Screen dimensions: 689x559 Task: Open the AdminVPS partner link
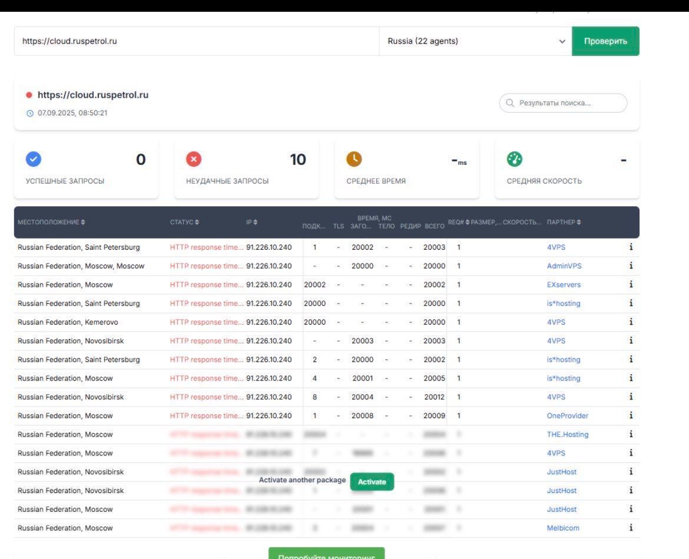[x=564, y=266]
